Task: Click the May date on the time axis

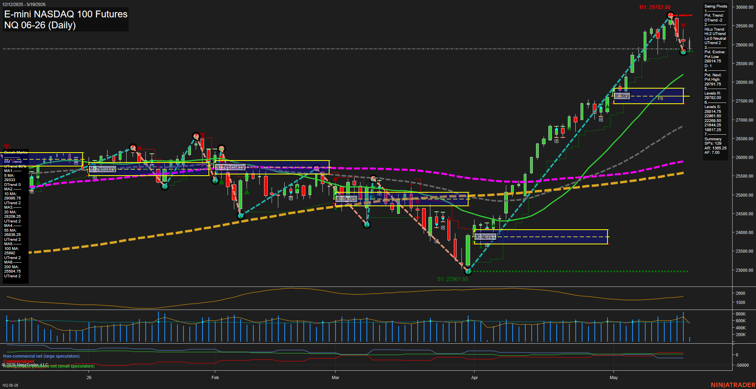Action: [x=614, y=377]
